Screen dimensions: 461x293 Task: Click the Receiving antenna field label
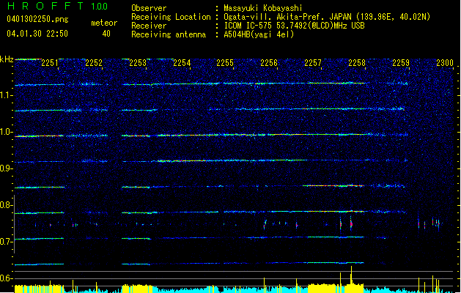(x=169, y=34)
